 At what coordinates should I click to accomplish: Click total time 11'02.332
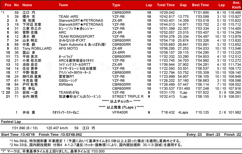click(x=167, y=57)
